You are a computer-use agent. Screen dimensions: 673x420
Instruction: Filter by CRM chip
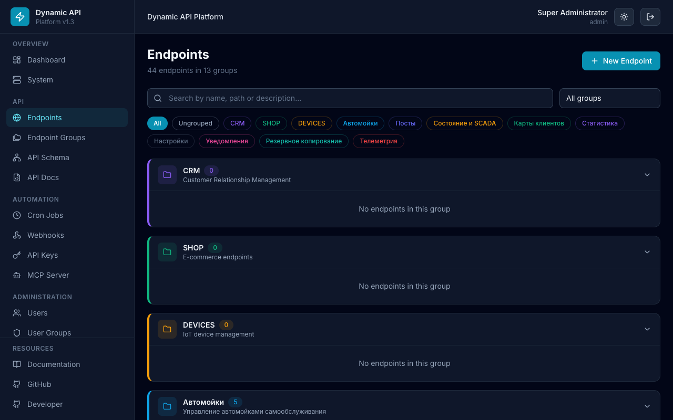(x=238, y=123)
